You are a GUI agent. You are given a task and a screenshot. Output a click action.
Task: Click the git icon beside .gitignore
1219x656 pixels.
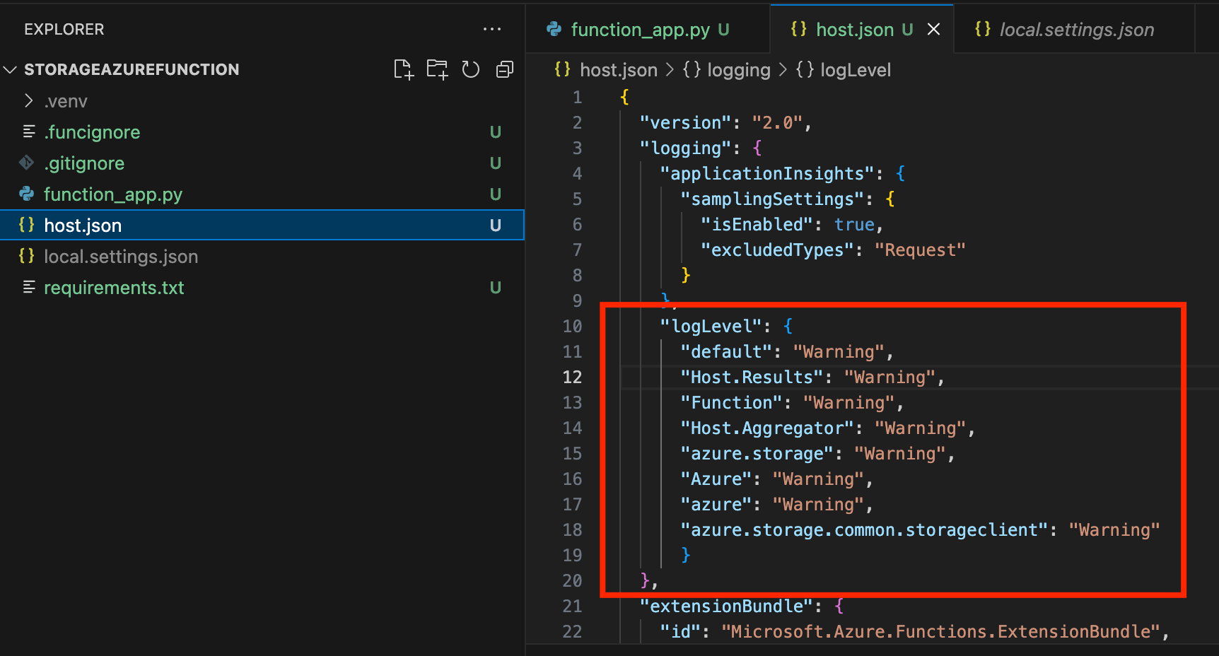[x=27, y=163]
